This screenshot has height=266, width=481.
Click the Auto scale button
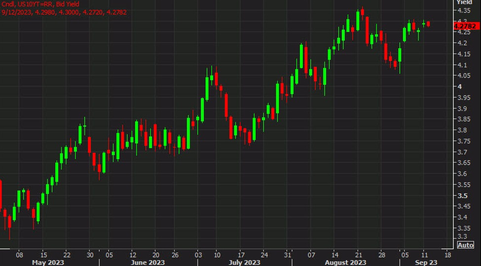click(x=466, y=245)
